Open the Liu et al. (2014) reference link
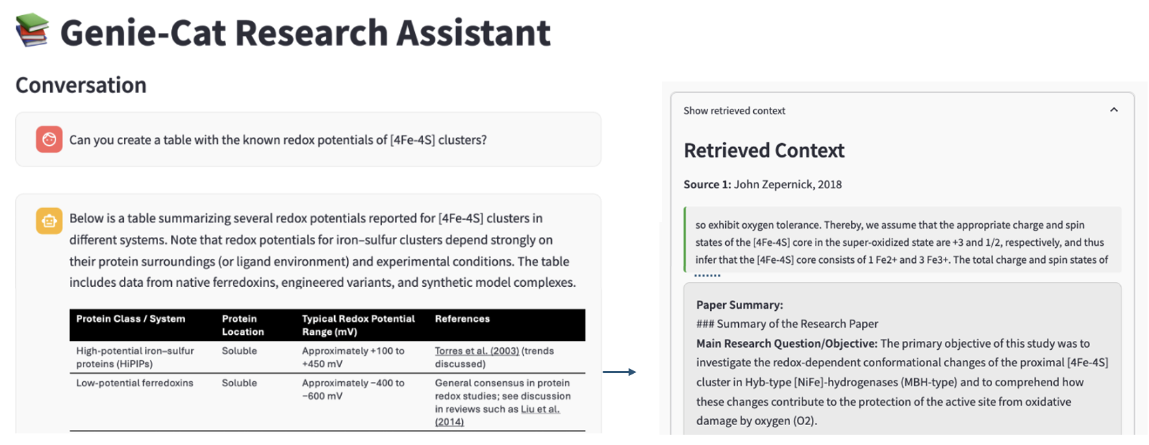The height and width of the screenshot is (445, 1149). click(x=540, y=409)
